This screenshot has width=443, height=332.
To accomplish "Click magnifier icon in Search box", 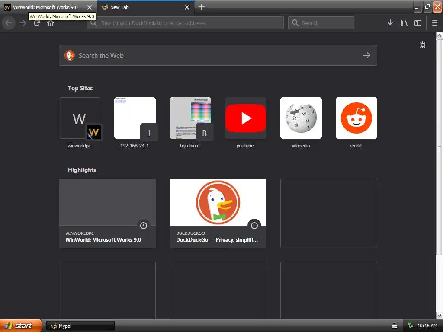I will pyautogui.click(x=295, y=23).
